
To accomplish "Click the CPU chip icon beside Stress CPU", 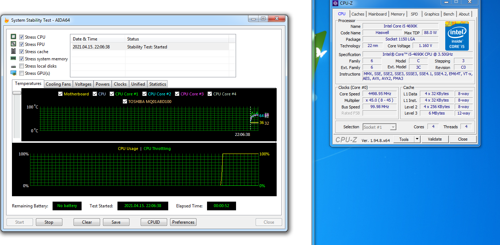I will tap(13, 37).
